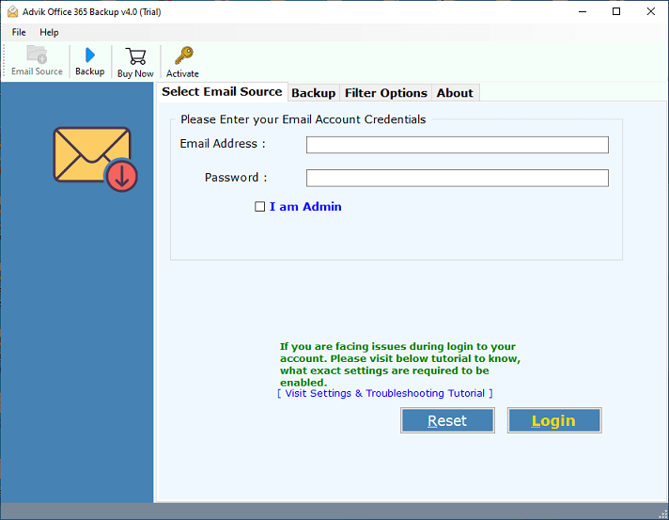Screen dimensions: 669x520
Task: Open the Help menu
Action: (49, 33)
